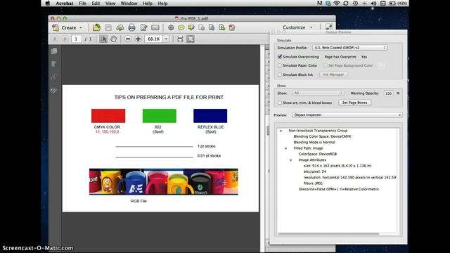Open the Show dropdown set to All
The height and width of the screenshot is (253, 450).
click(x=318, y=93)
